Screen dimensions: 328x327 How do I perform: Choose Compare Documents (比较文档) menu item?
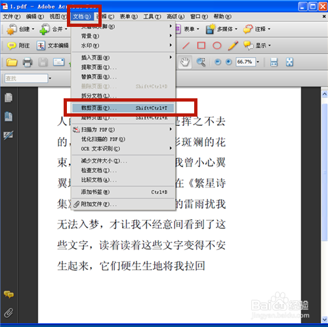123,180
